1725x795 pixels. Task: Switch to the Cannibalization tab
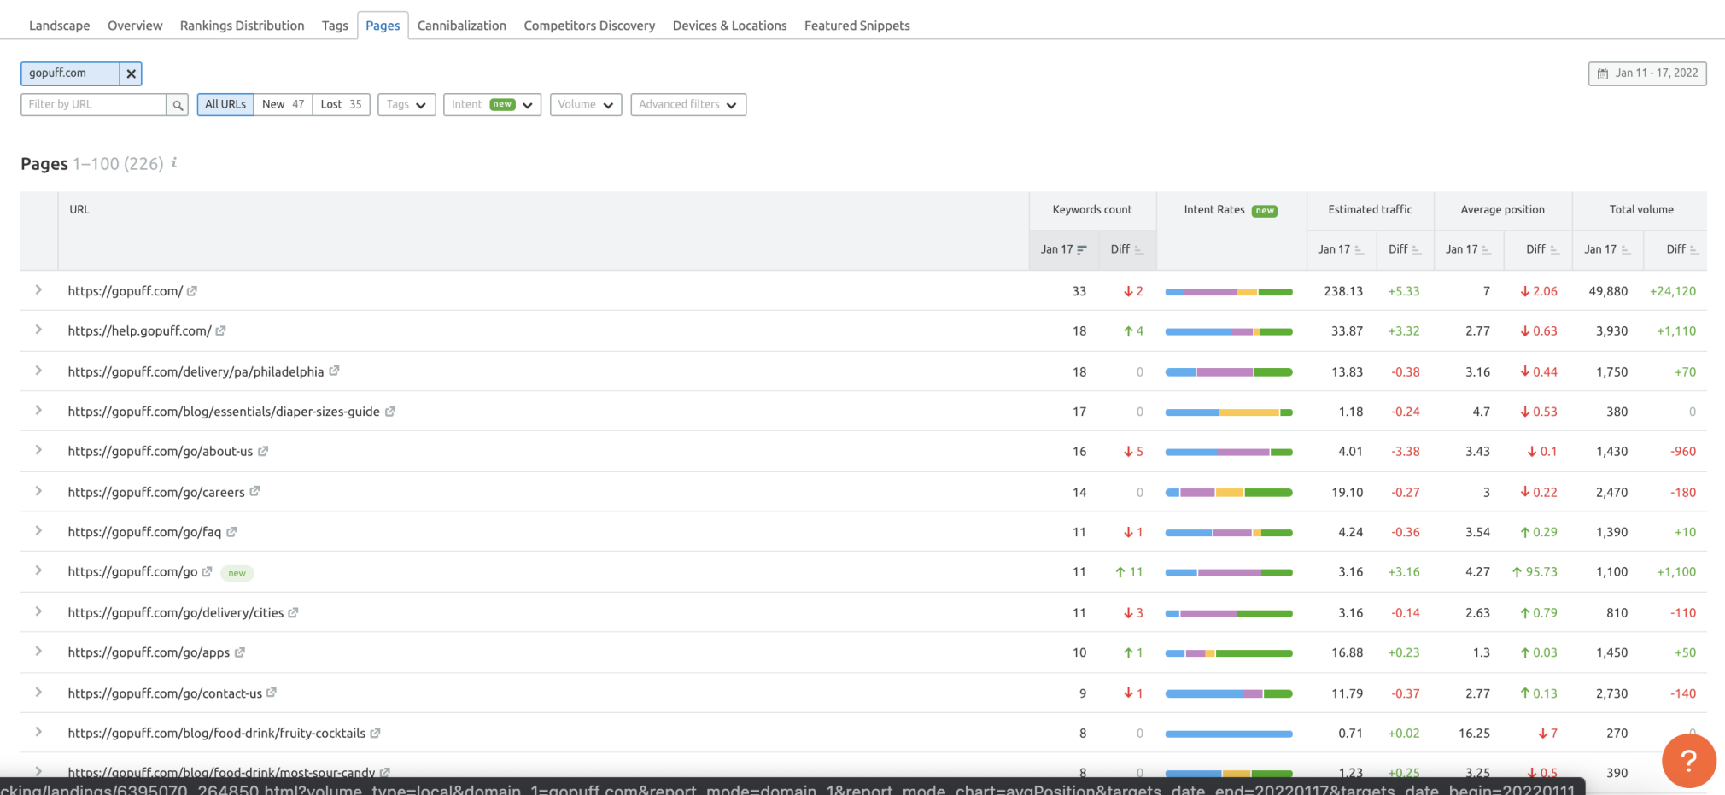461,26
